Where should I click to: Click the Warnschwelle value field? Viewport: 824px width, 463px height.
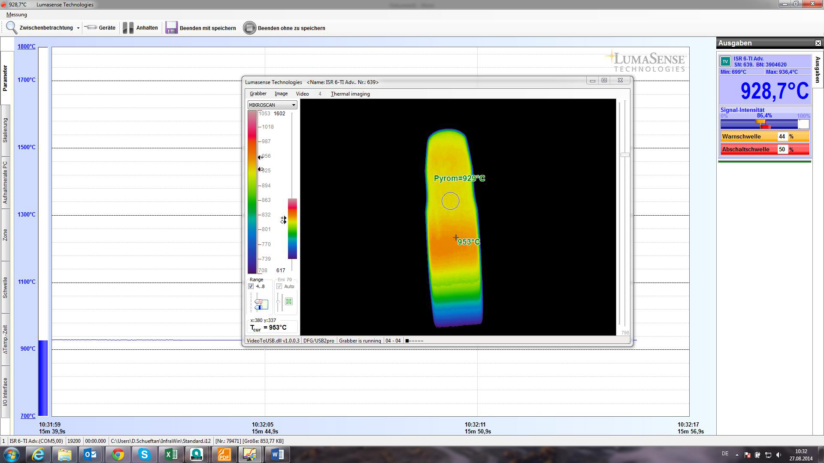(782, 137)
